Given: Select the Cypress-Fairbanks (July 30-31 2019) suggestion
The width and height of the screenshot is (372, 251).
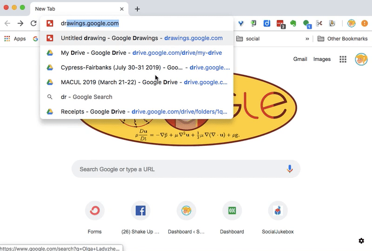Looking at the screenshot, I should coord(137,67).
